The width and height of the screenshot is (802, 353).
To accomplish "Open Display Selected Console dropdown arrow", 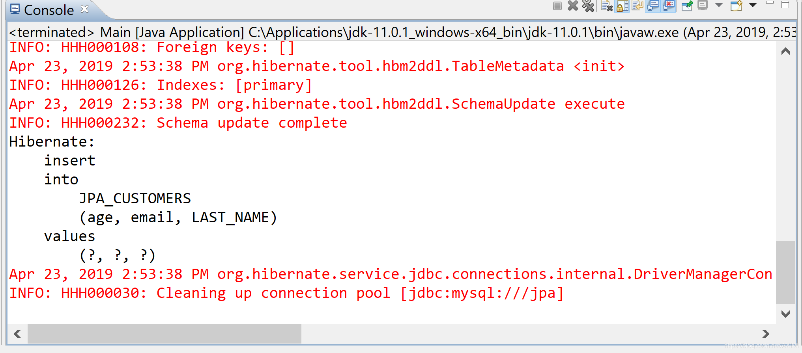I will click(719, 5).
